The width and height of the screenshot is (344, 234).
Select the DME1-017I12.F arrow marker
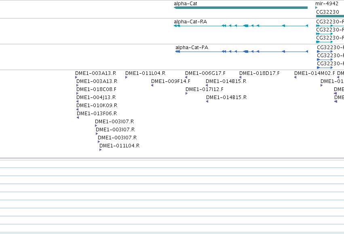tap(186, 93)
